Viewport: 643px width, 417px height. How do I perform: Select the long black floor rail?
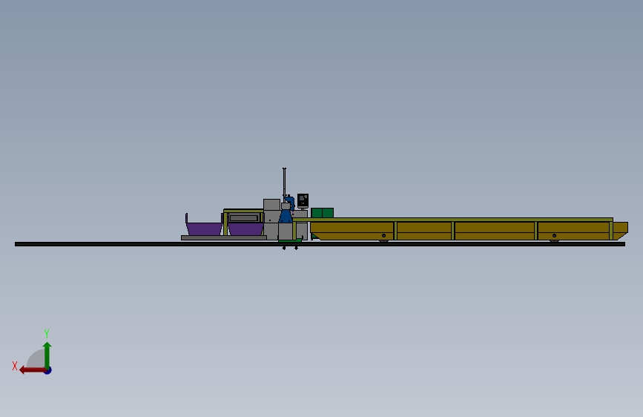click(x=320, y=244)
